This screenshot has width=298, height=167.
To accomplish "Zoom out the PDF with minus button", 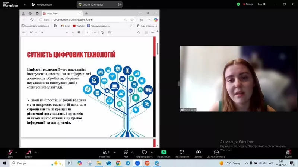I will 67,32.
